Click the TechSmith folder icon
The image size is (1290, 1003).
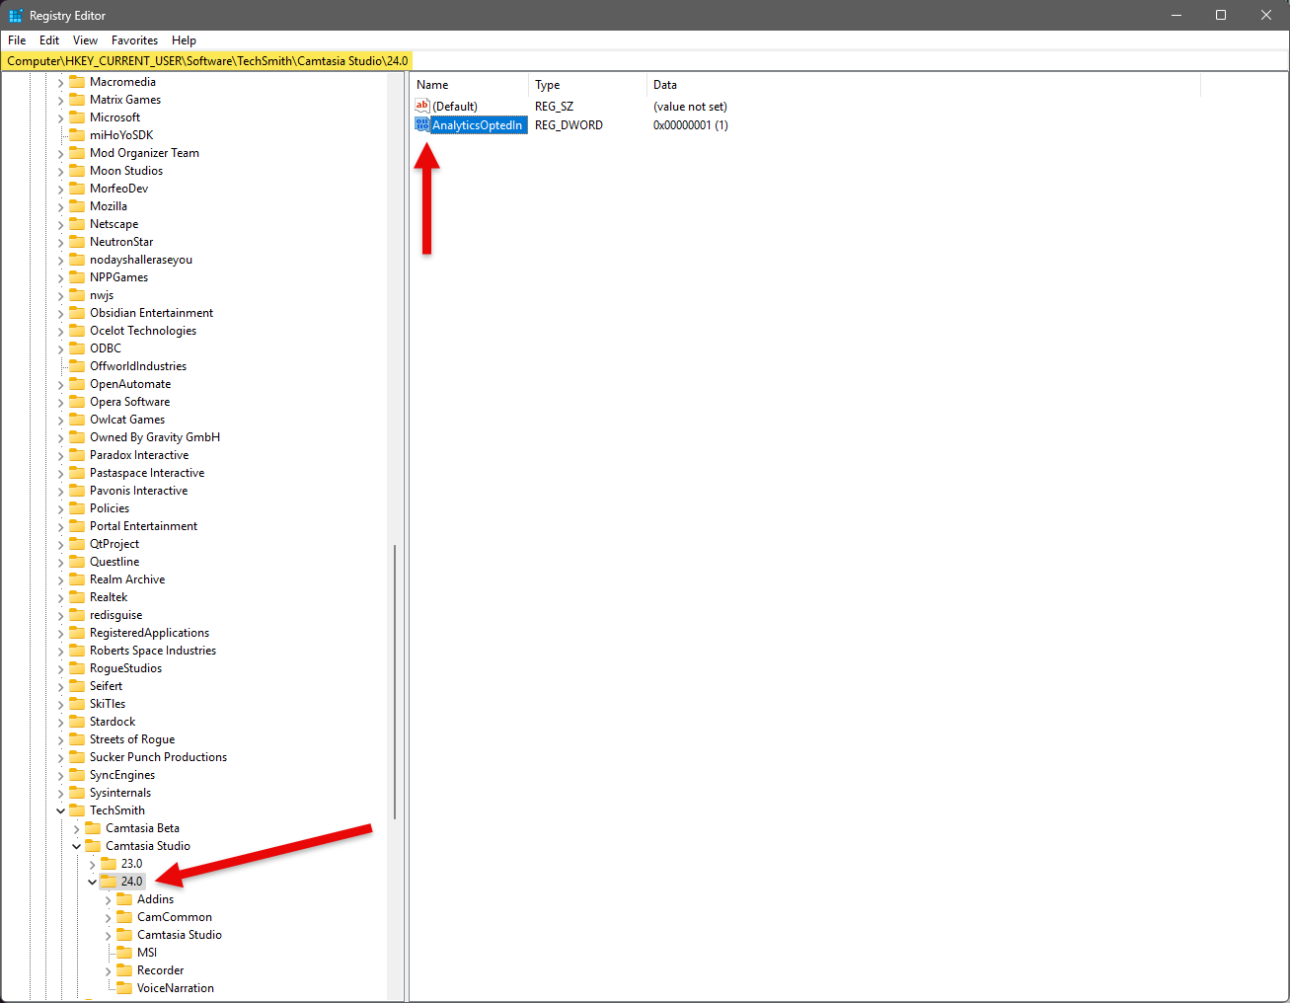[x=77, y=810]
